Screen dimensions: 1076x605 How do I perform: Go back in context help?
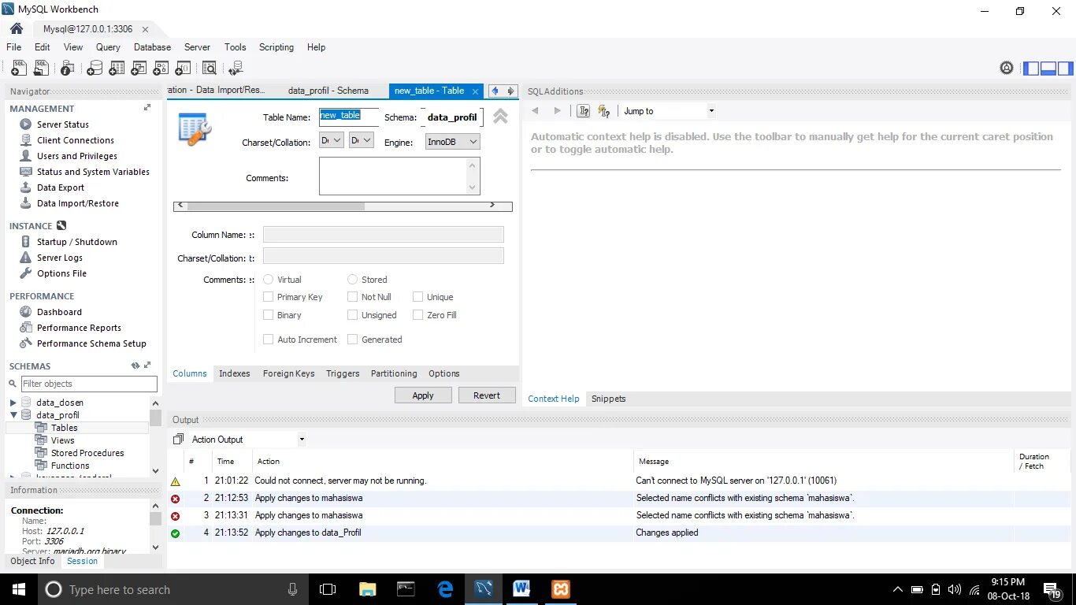point(535,111)
